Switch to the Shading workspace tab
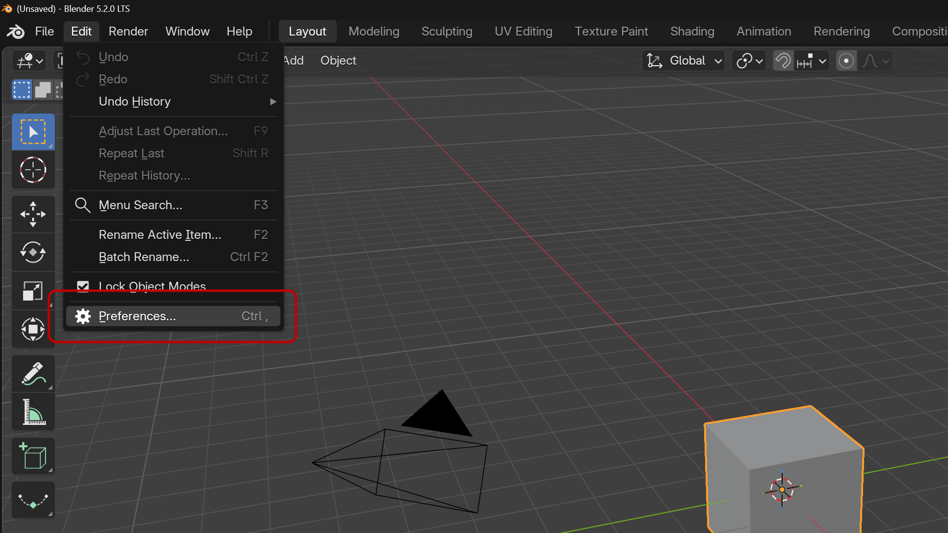 click(692, 31)
